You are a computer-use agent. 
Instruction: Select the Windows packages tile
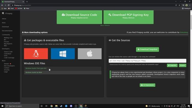(x=63, y=54)
